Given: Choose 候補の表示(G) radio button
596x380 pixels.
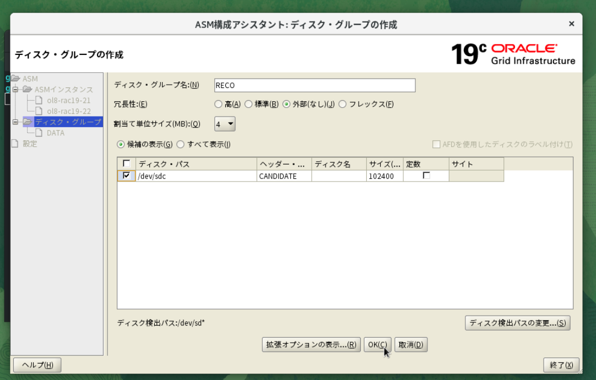Looking at the screenshot, I should click(x=121, y=144).
